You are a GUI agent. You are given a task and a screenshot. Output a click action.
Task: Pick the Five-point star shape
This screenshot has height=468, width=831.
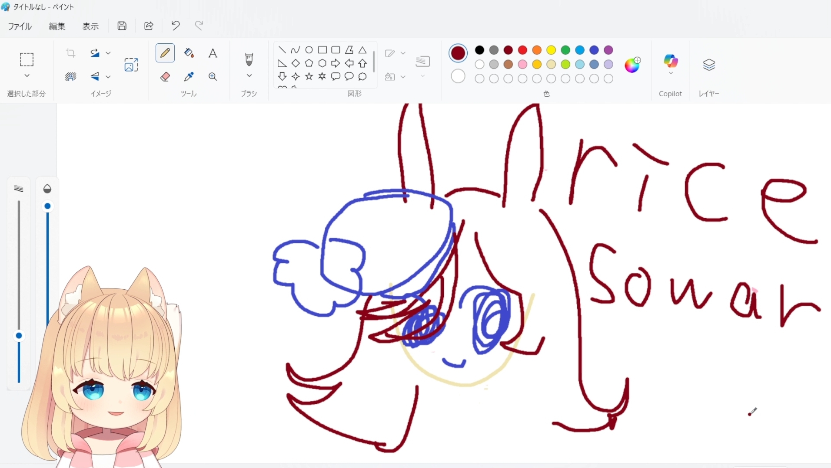309,77
